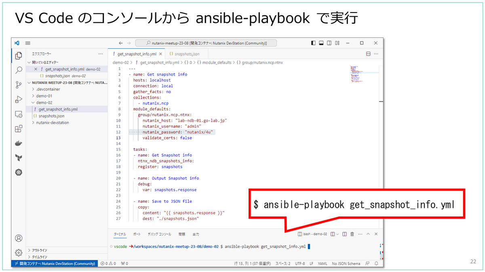Expand the demo-01 folder
This screenshot has height=272, width=485.
tap(67, 96)
